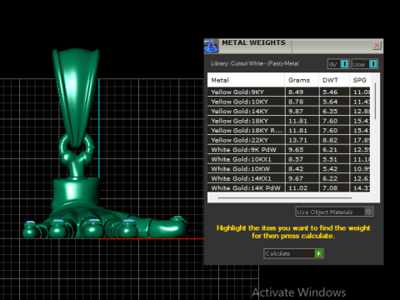
Task: Click the 6.21 DWT cell
Action: coord(334,150)
